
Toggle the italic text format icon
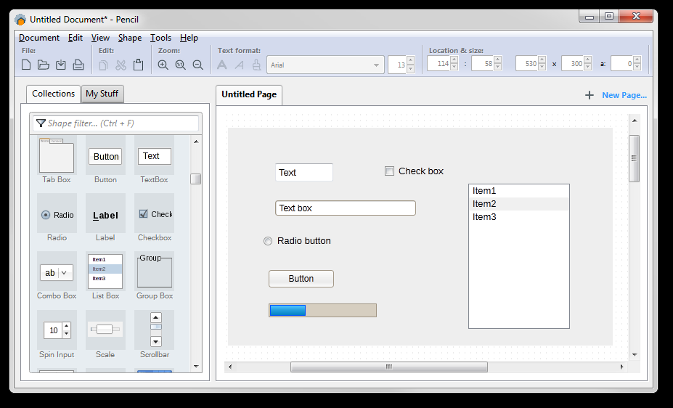pyautogui.click(x=239, y=65)
